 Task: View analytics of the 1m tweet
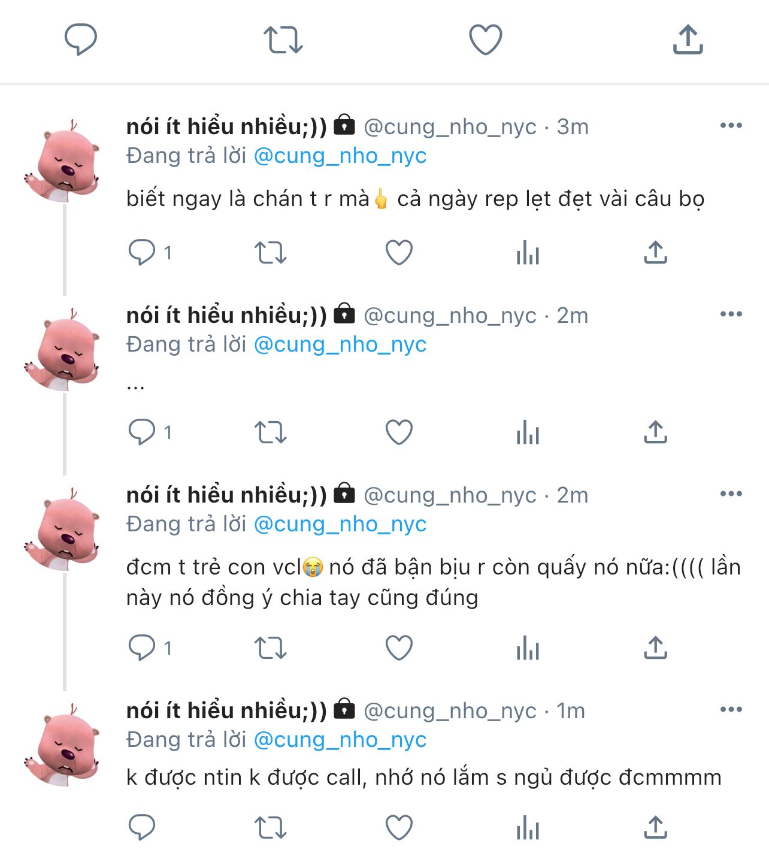pos(528,828)
